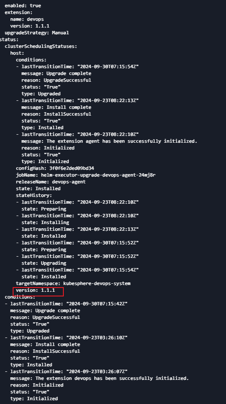Click the extension devops initialized message
The height and width of the screenshot is (404, 226).
click(100, 378)
